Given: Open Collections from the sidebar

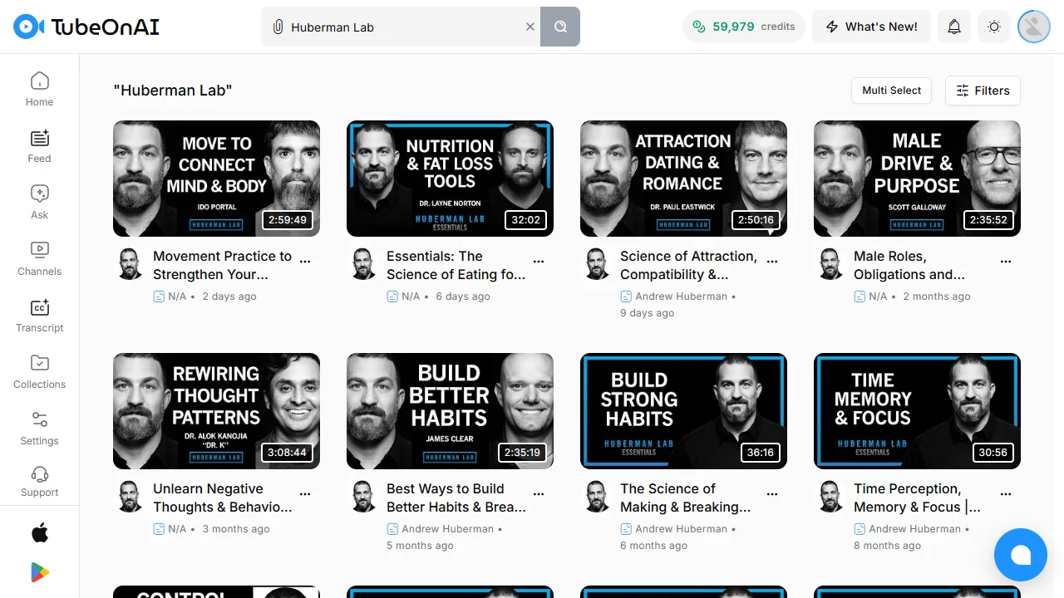Looking at the screenshot, I should (39, 363).
